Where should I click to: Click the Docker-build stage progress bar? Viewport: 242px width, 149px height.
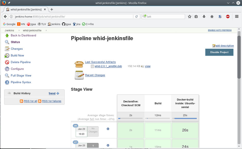185,118
